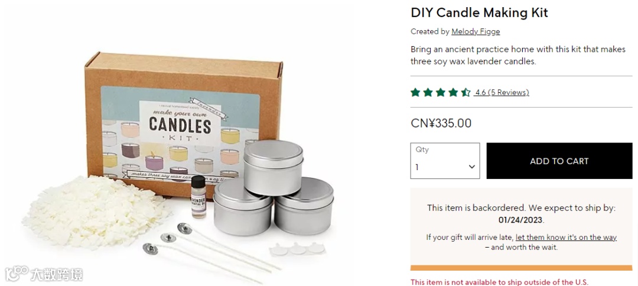Click the third green rating star
Image resolution: width=638 pixels, height=286 pixels.
(440, 92)
